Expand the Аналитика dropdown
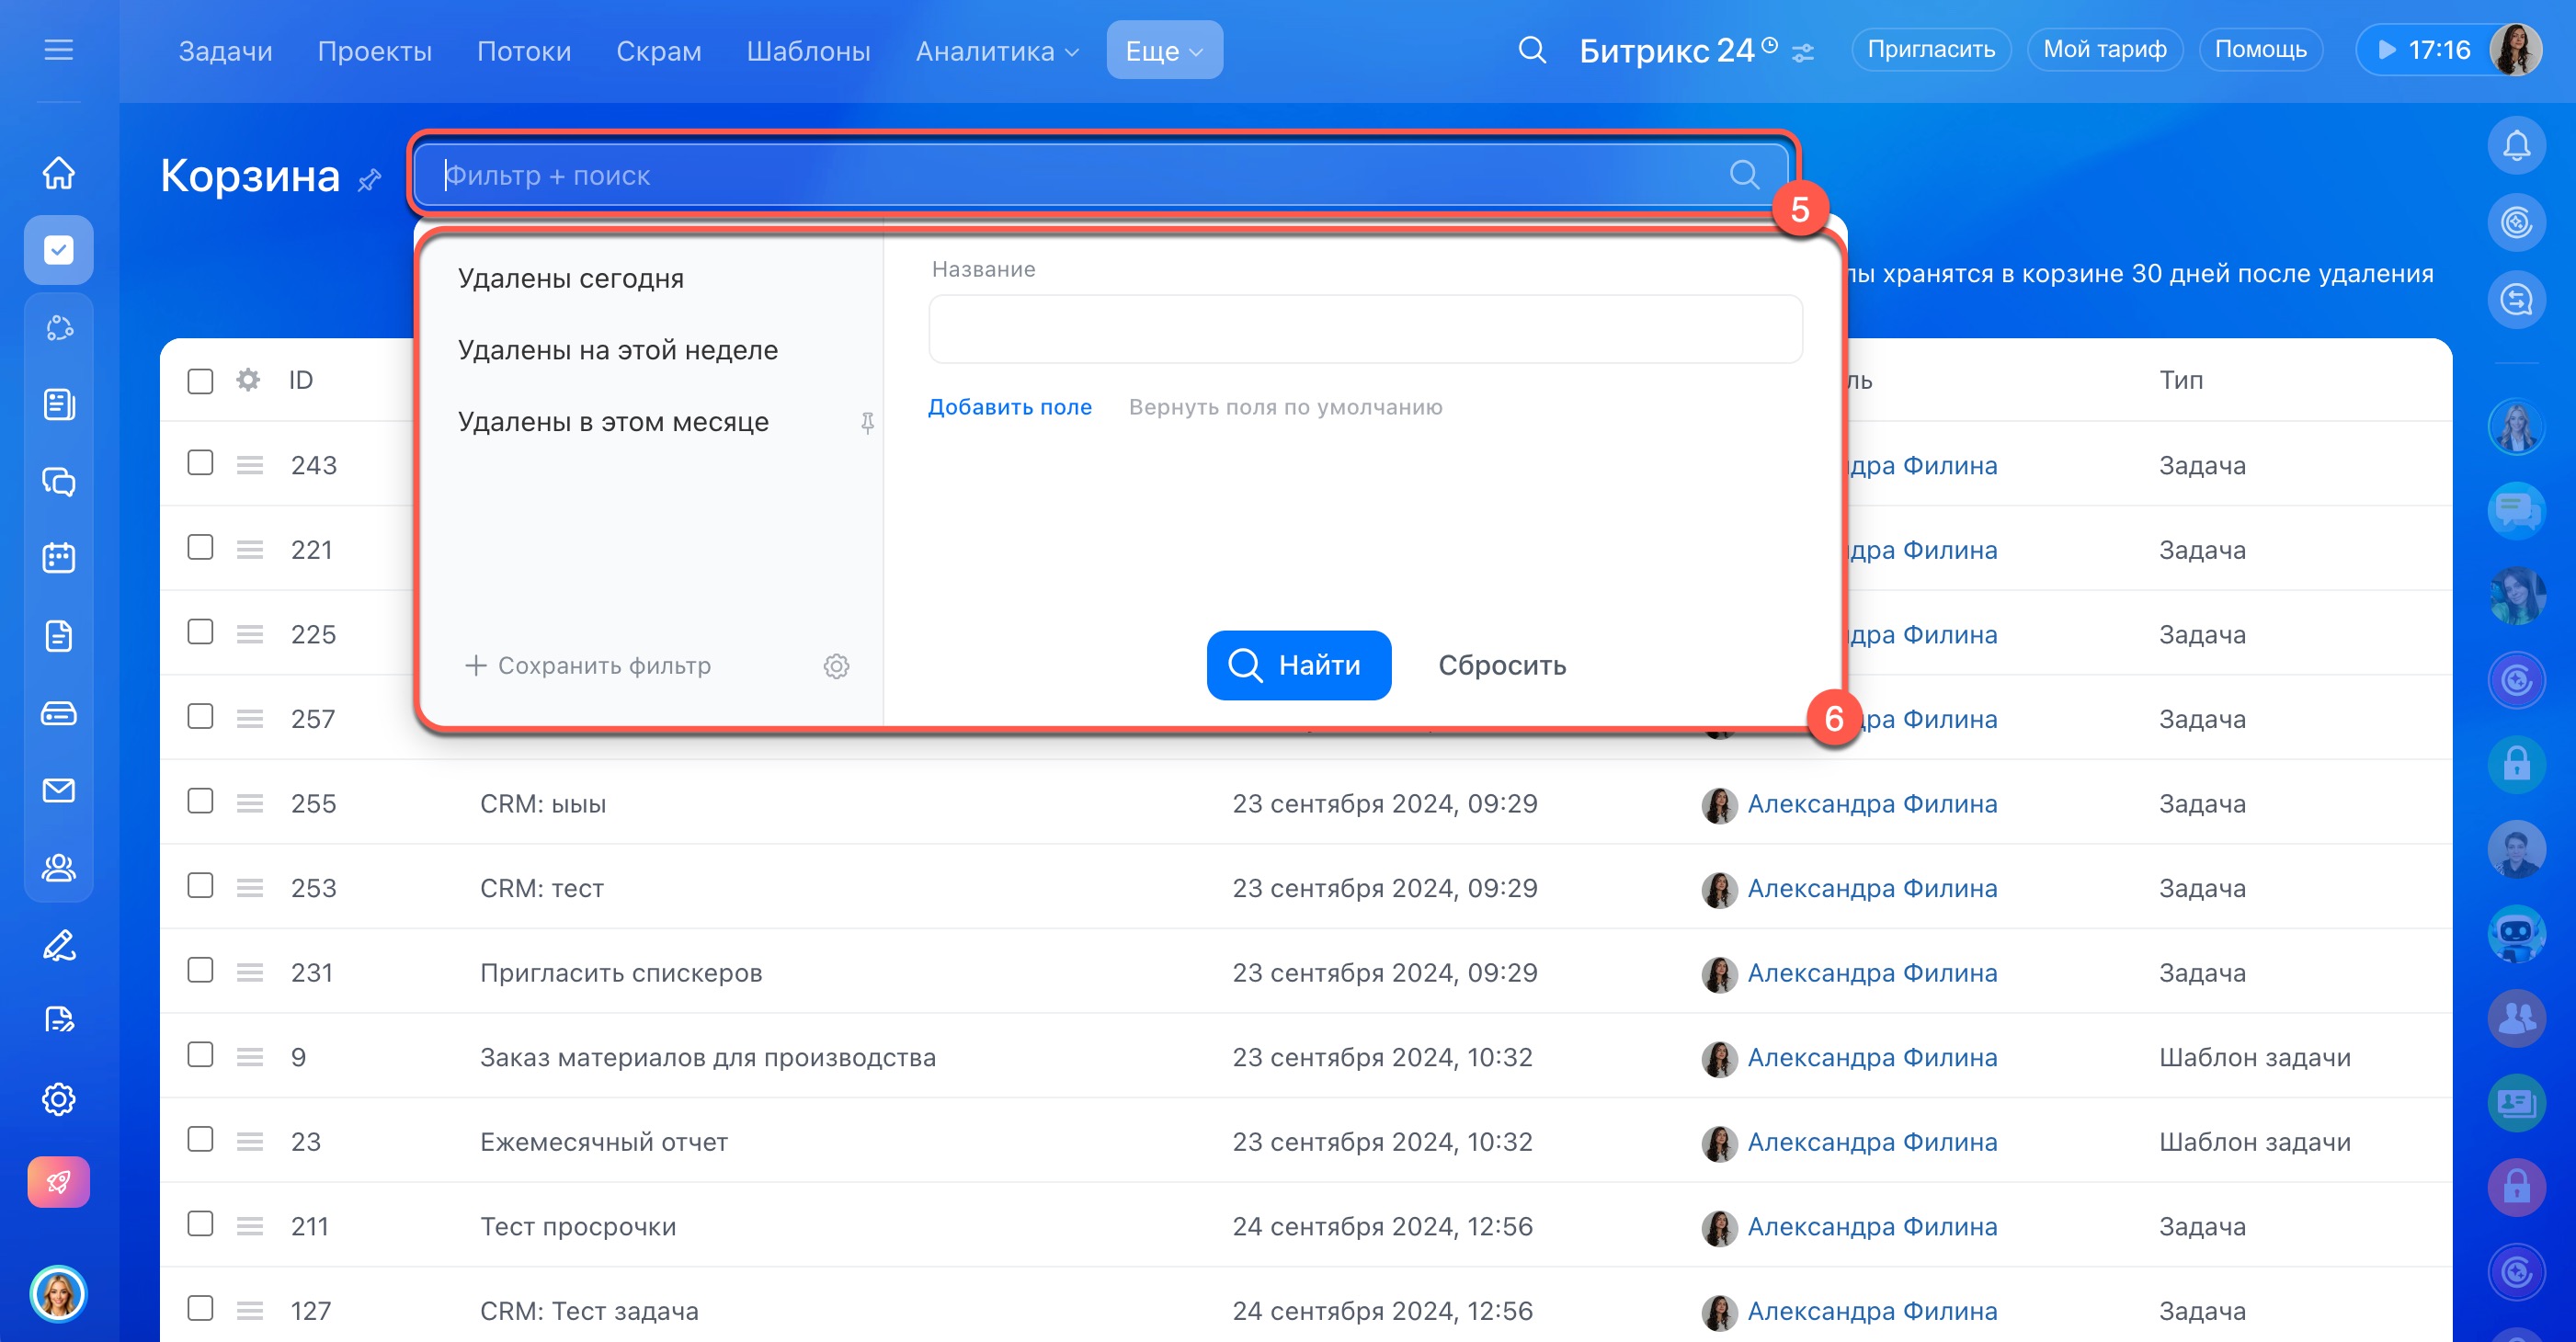Viewport: 2576px width, 1342px height. pyautogui.click(x=997, y=50)
